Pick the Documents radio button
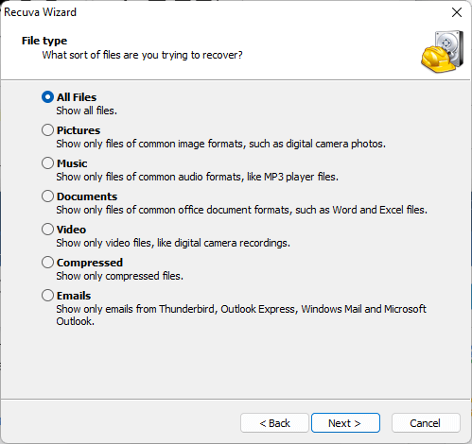 pyautogui.click(x=47, y=196)
